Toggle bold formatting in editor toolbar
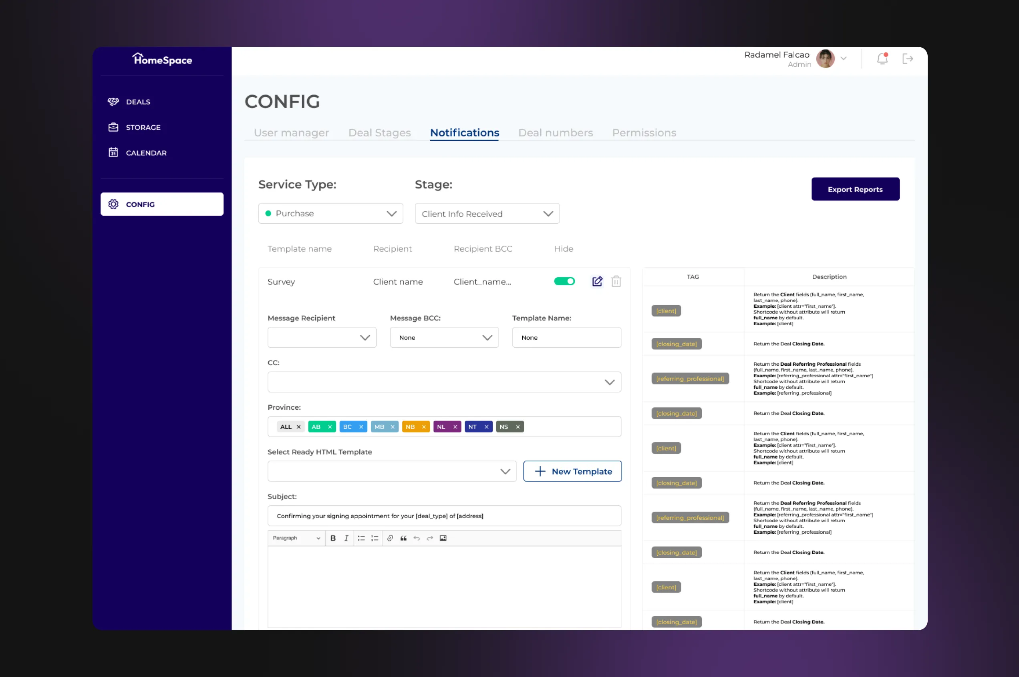 coord(333,538)
